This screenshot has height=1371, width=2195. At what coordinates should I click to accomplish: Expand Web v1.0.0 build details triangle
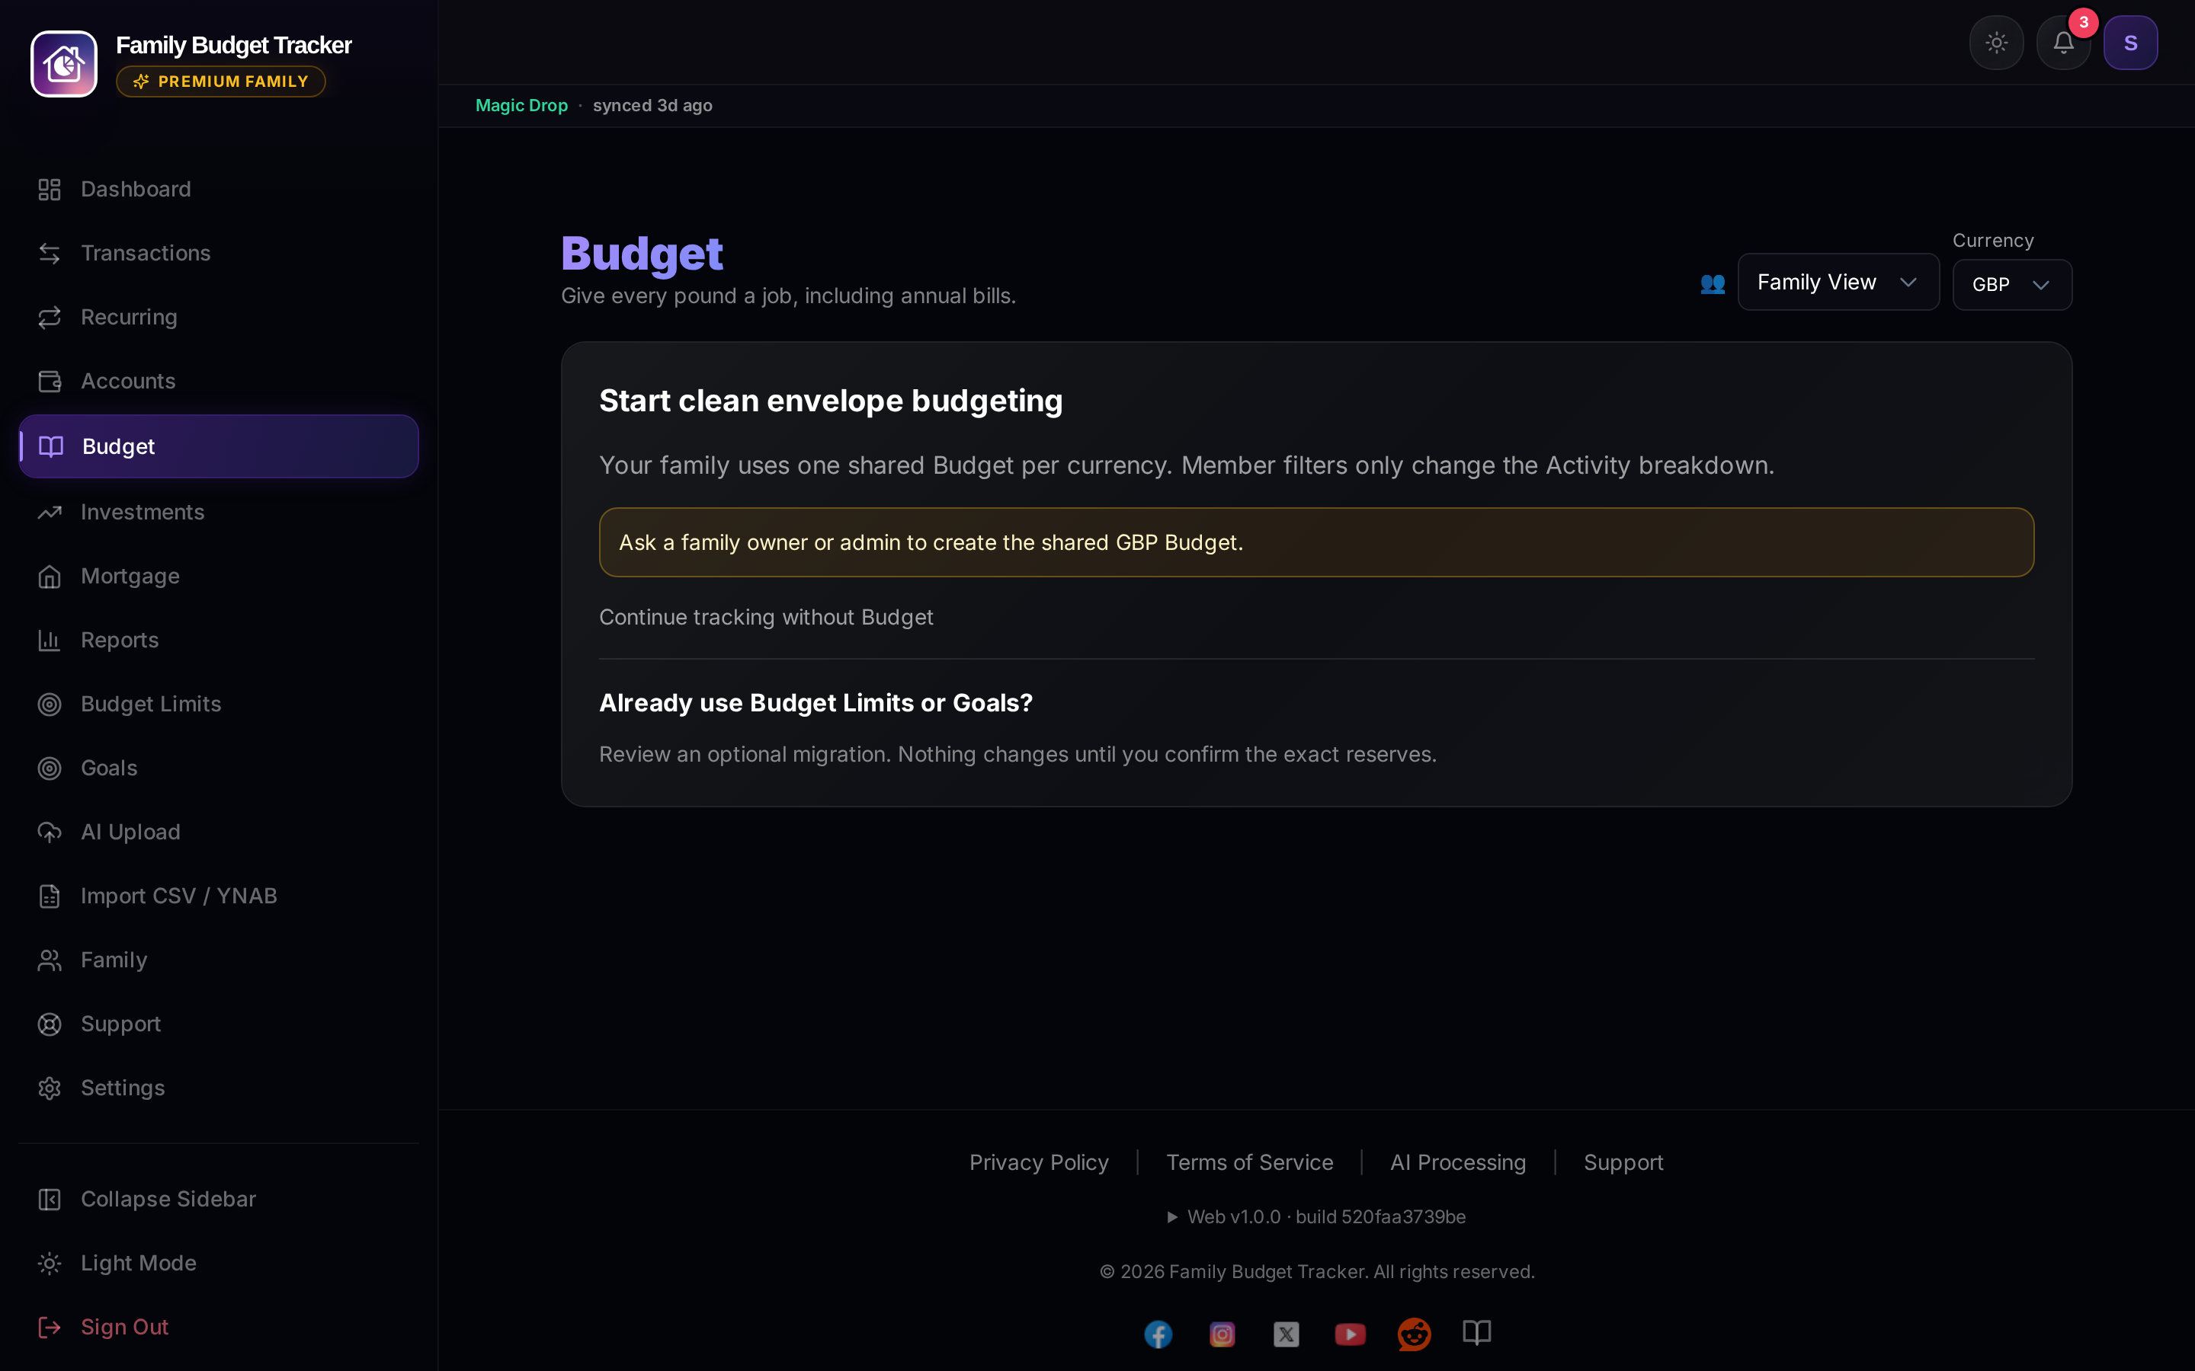point(1172,1217)
